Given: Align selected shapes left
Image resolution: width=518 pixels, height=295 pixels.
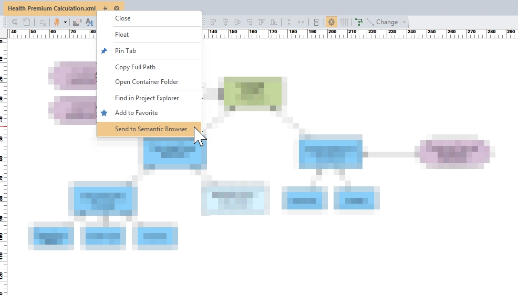Looking at the screenshot, I should (213, 22).
